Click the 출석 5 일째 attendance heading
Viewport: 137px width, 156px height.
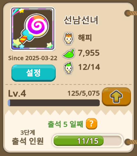[x=65, y=124]
